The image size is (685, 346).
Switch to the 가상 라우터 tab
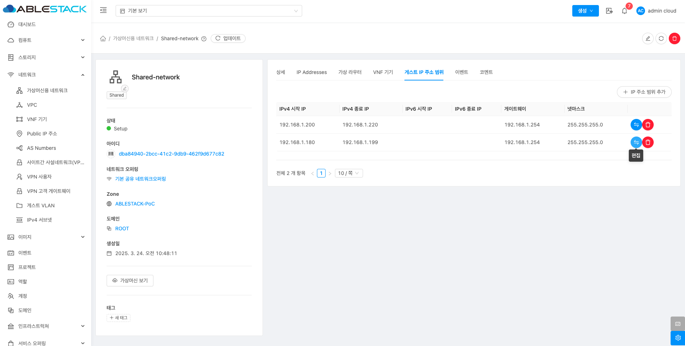(350, 72)
